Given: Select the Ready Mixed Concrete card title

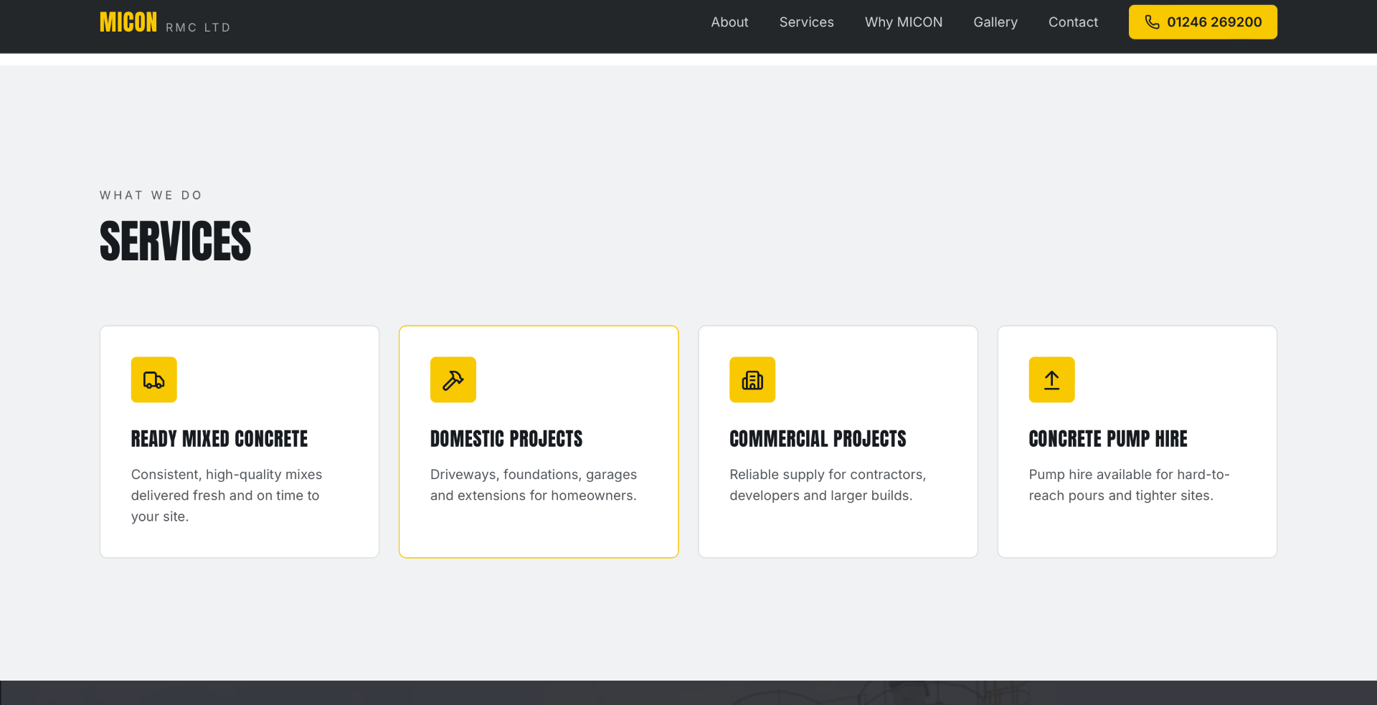Looking at the screenshot, I should point(219,439).
